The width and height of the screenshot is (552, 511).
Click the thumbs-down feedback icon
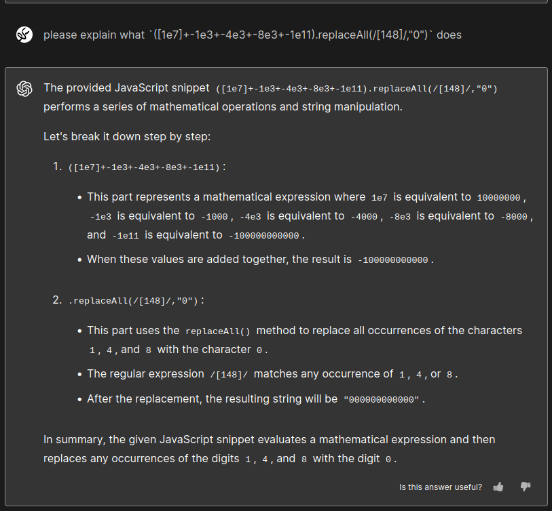(526, 487)
